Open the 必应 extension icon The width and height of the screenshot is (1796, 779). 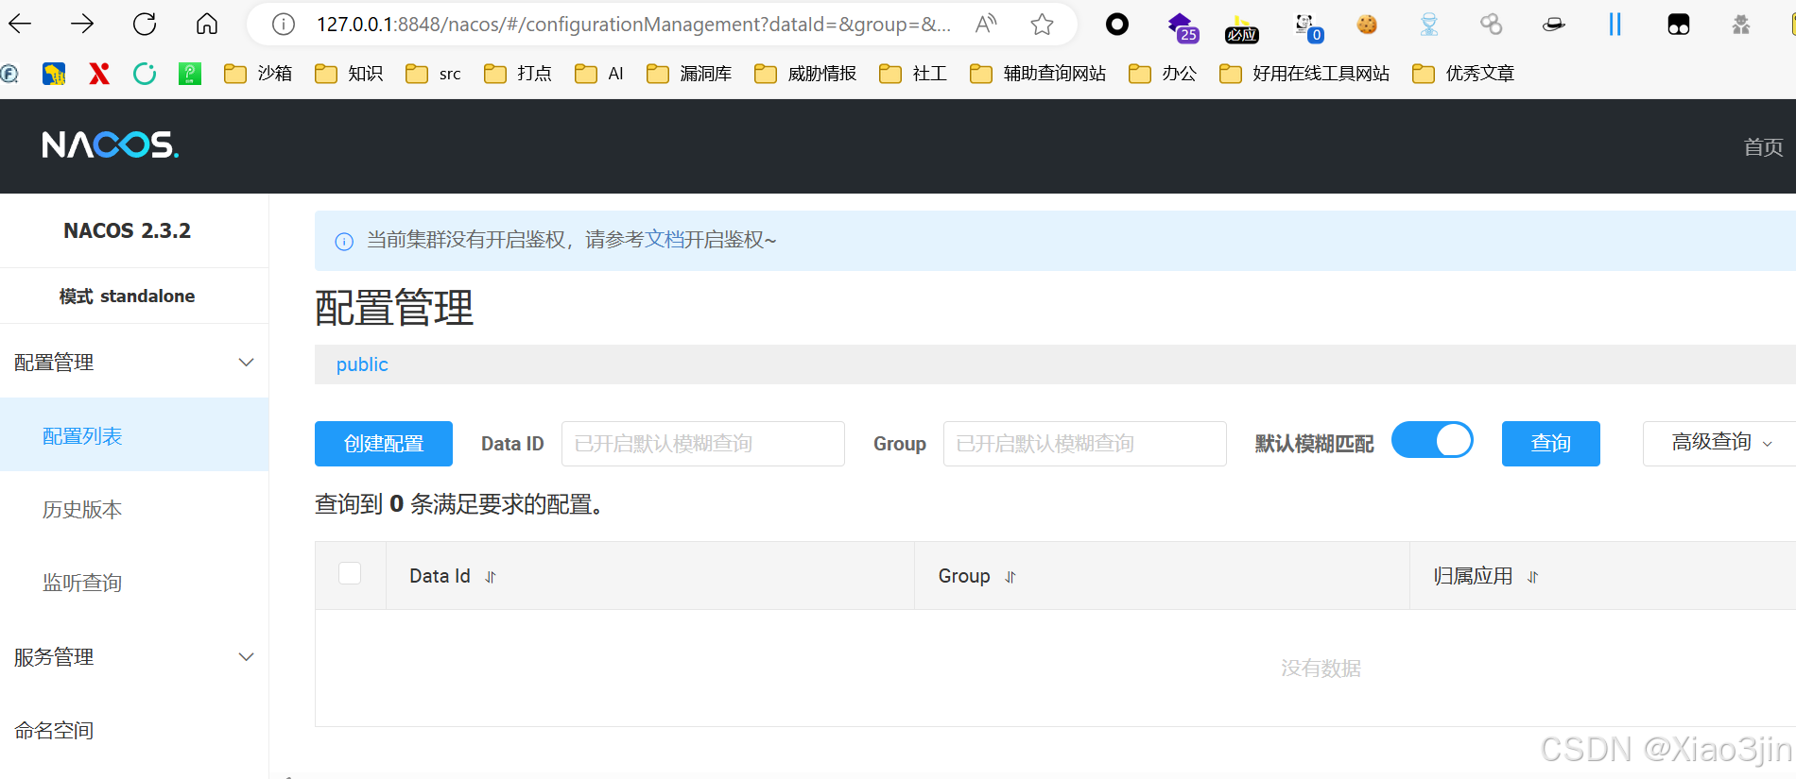[x=1241, y=28]
